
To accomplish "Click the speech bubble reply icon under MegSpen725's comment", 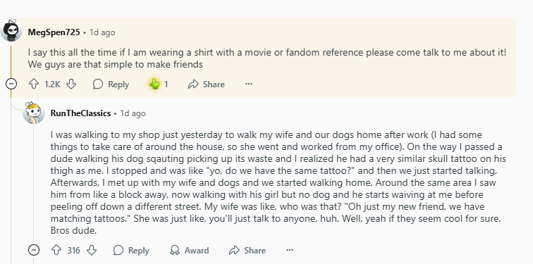I will pyautogui.click(x=98, y=84).
